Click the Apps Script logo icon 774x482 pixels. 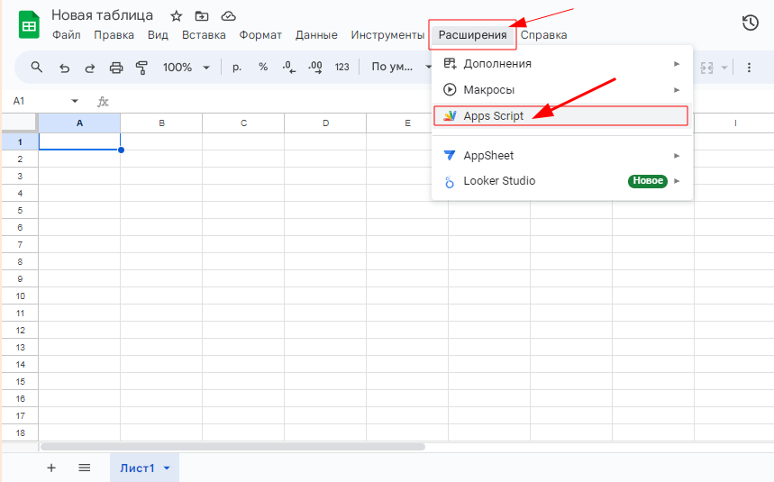450,116
